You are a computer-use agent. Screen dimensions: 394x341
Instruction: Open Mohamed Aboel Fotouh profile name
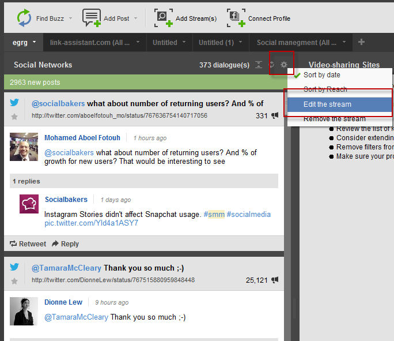(82, 138)
